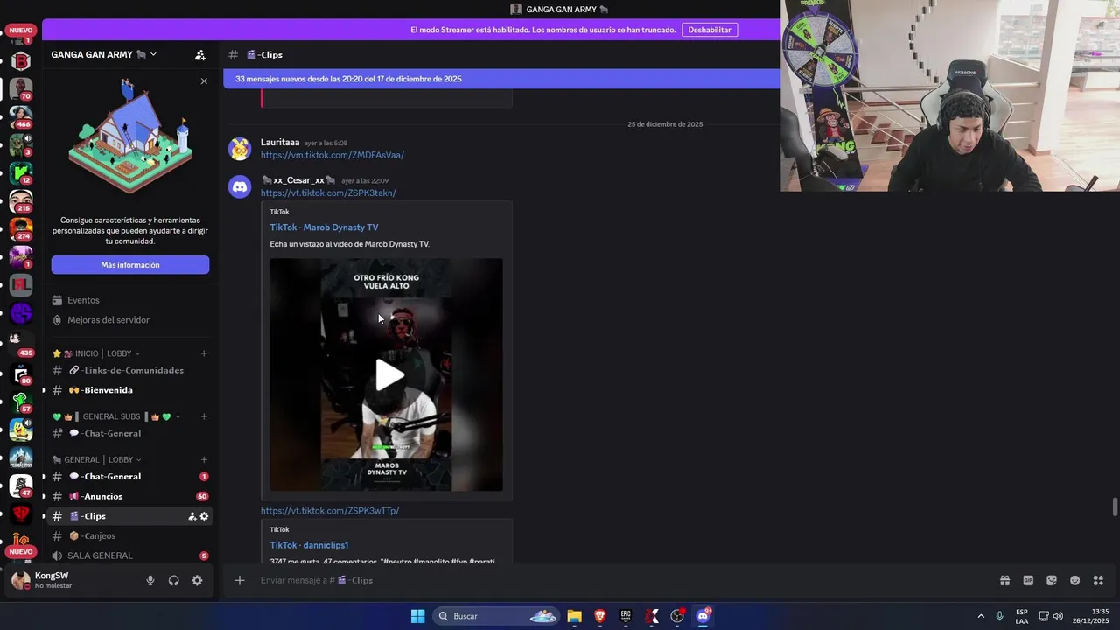Open the SpongeBob server icon
This screenshot has height=630, width=1120.
point(21,429)
